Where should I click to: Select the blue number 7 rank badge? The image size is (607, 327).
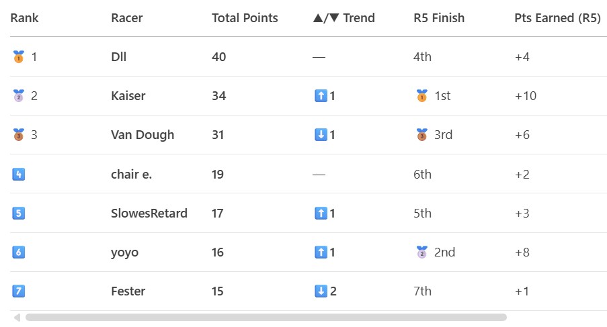click(19, 291)
